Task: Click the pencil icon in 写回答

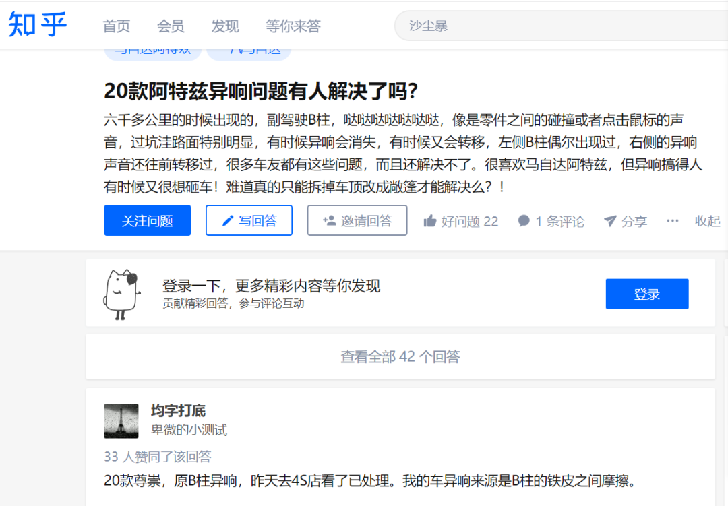Action: (x=228, y=221)
